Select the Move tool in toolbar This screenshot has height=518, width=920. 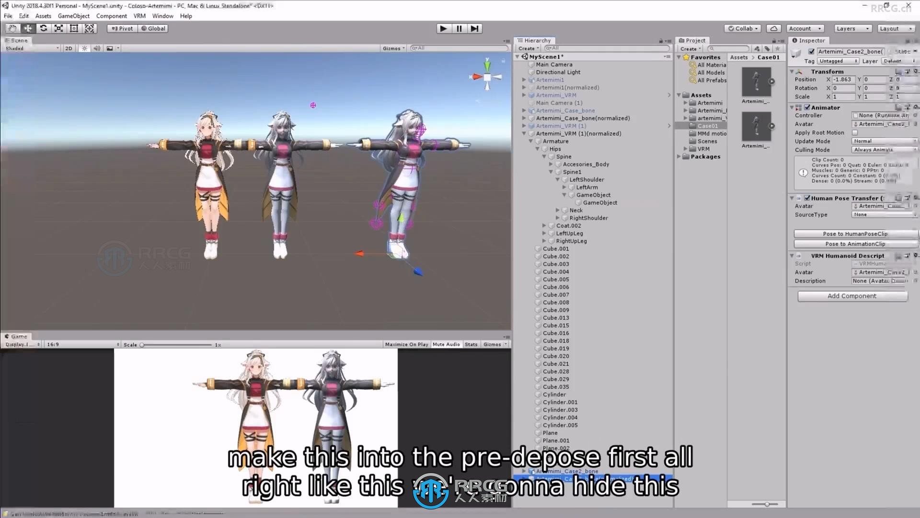(28, 28)
